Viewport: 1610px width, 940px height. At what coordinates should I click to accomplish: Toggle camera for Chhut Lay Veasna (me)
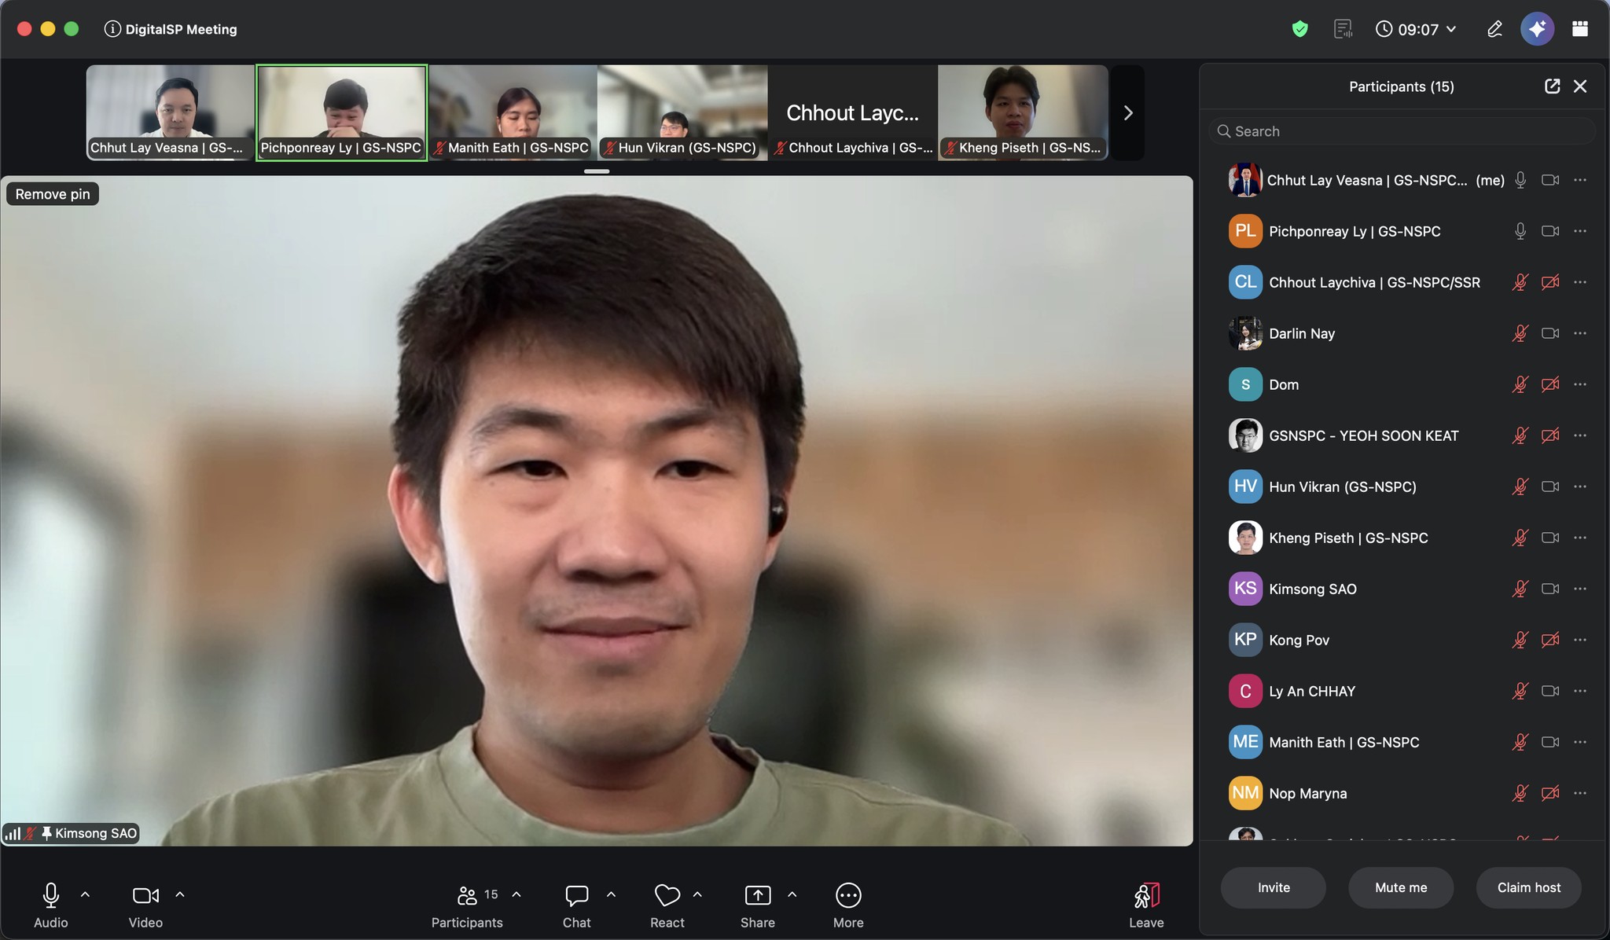[x=1550, y=180]
